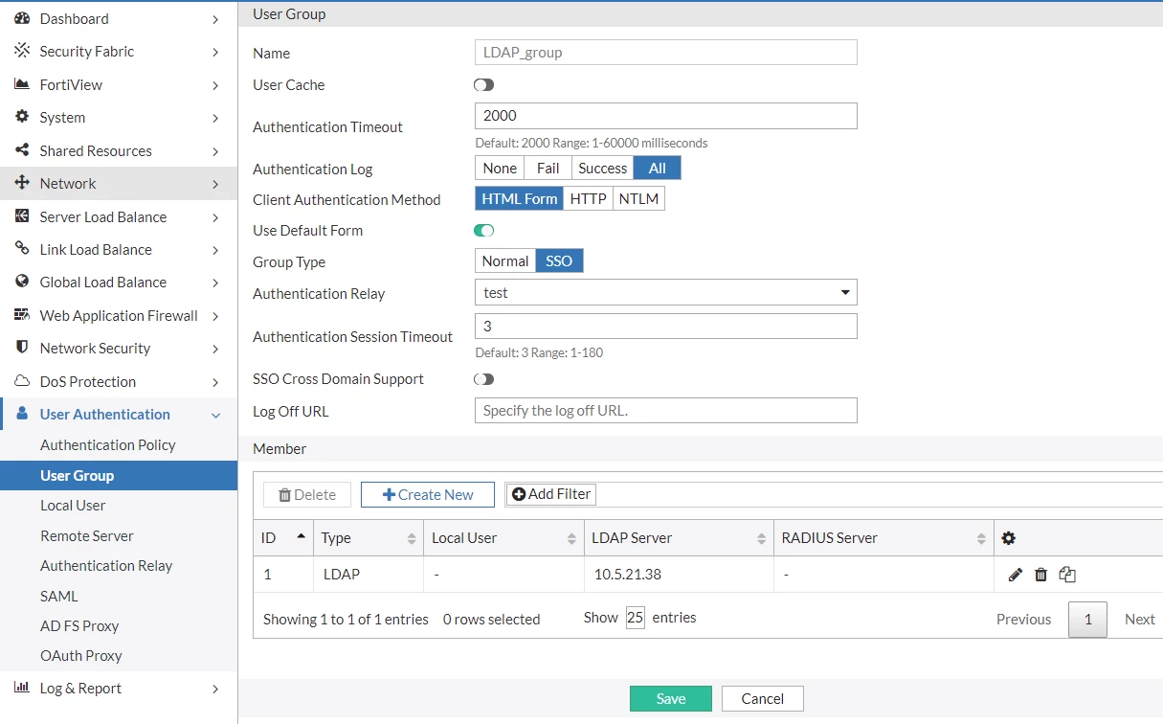Click the Cancel button
This screenshot has width=1163, height=724.
tap(763, 698)
